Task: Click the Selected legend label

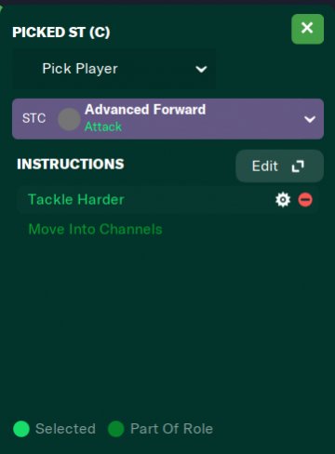Action: 65,429
